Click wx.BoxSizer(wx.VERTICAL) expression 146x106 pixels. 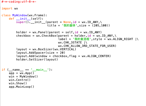(x=54, y=49)
